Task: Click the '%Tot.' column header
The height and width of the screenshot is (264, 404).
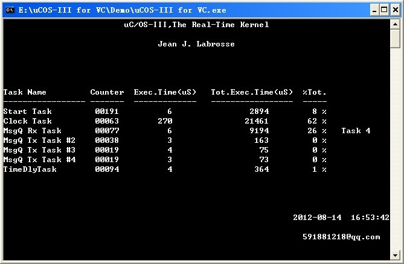Action: pos(315,92)
